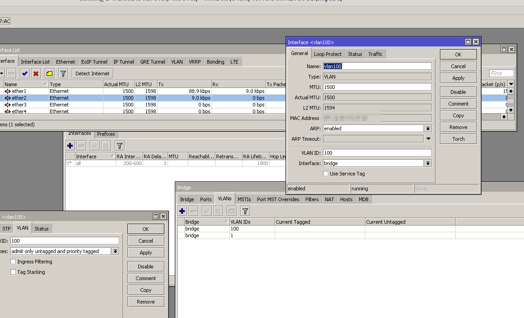
Task: Click blue plus icon above the RA Interval table
Action: [70, 146]
